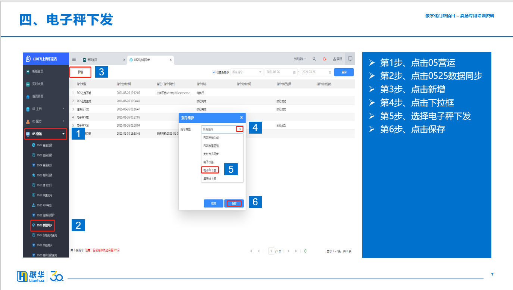The height and width of the screenshot is (290, 513).
Task: Click the home icon beside 首页界面
Action: coord(28,97)
